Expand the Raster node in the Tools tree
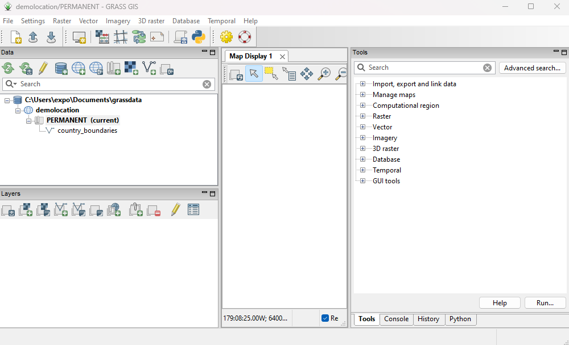Viewport: 569px width, 345px height. [x=362, y=116]
